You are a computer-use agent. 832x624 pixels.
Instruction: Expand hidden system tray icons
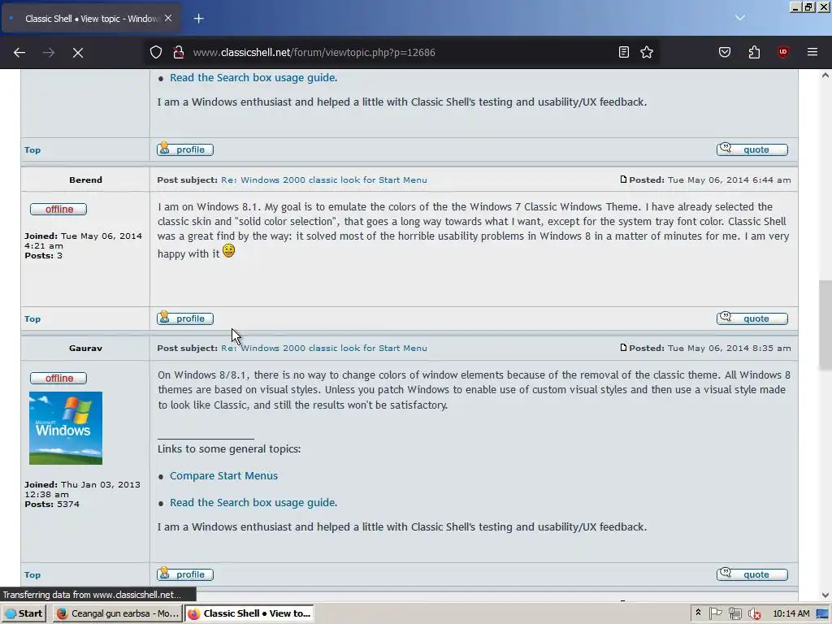(x=698, y=613)
